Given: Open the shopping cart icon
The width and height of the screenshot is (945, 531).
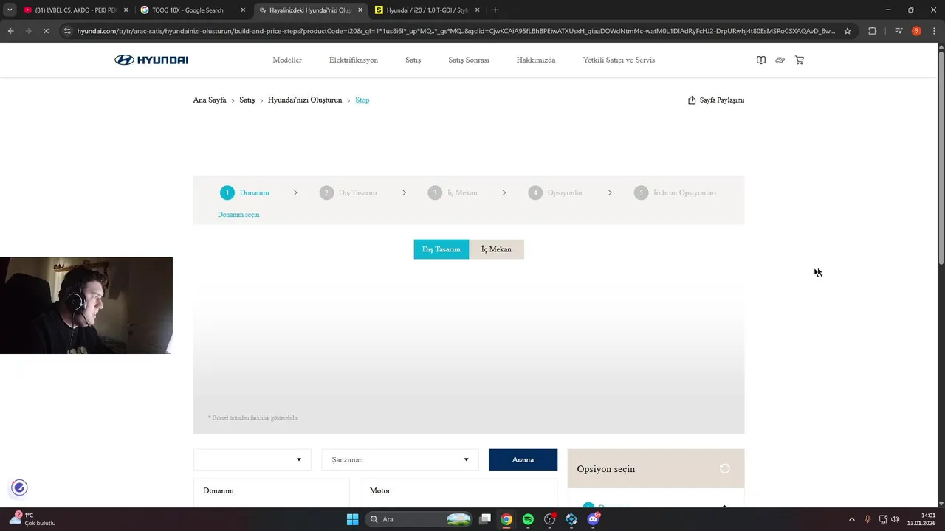Looking at the screenshot, I should click(800, 60).
